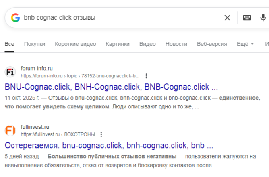Select the Видео tab
This screenshot has height=177, width=269.
pos(147,44)
